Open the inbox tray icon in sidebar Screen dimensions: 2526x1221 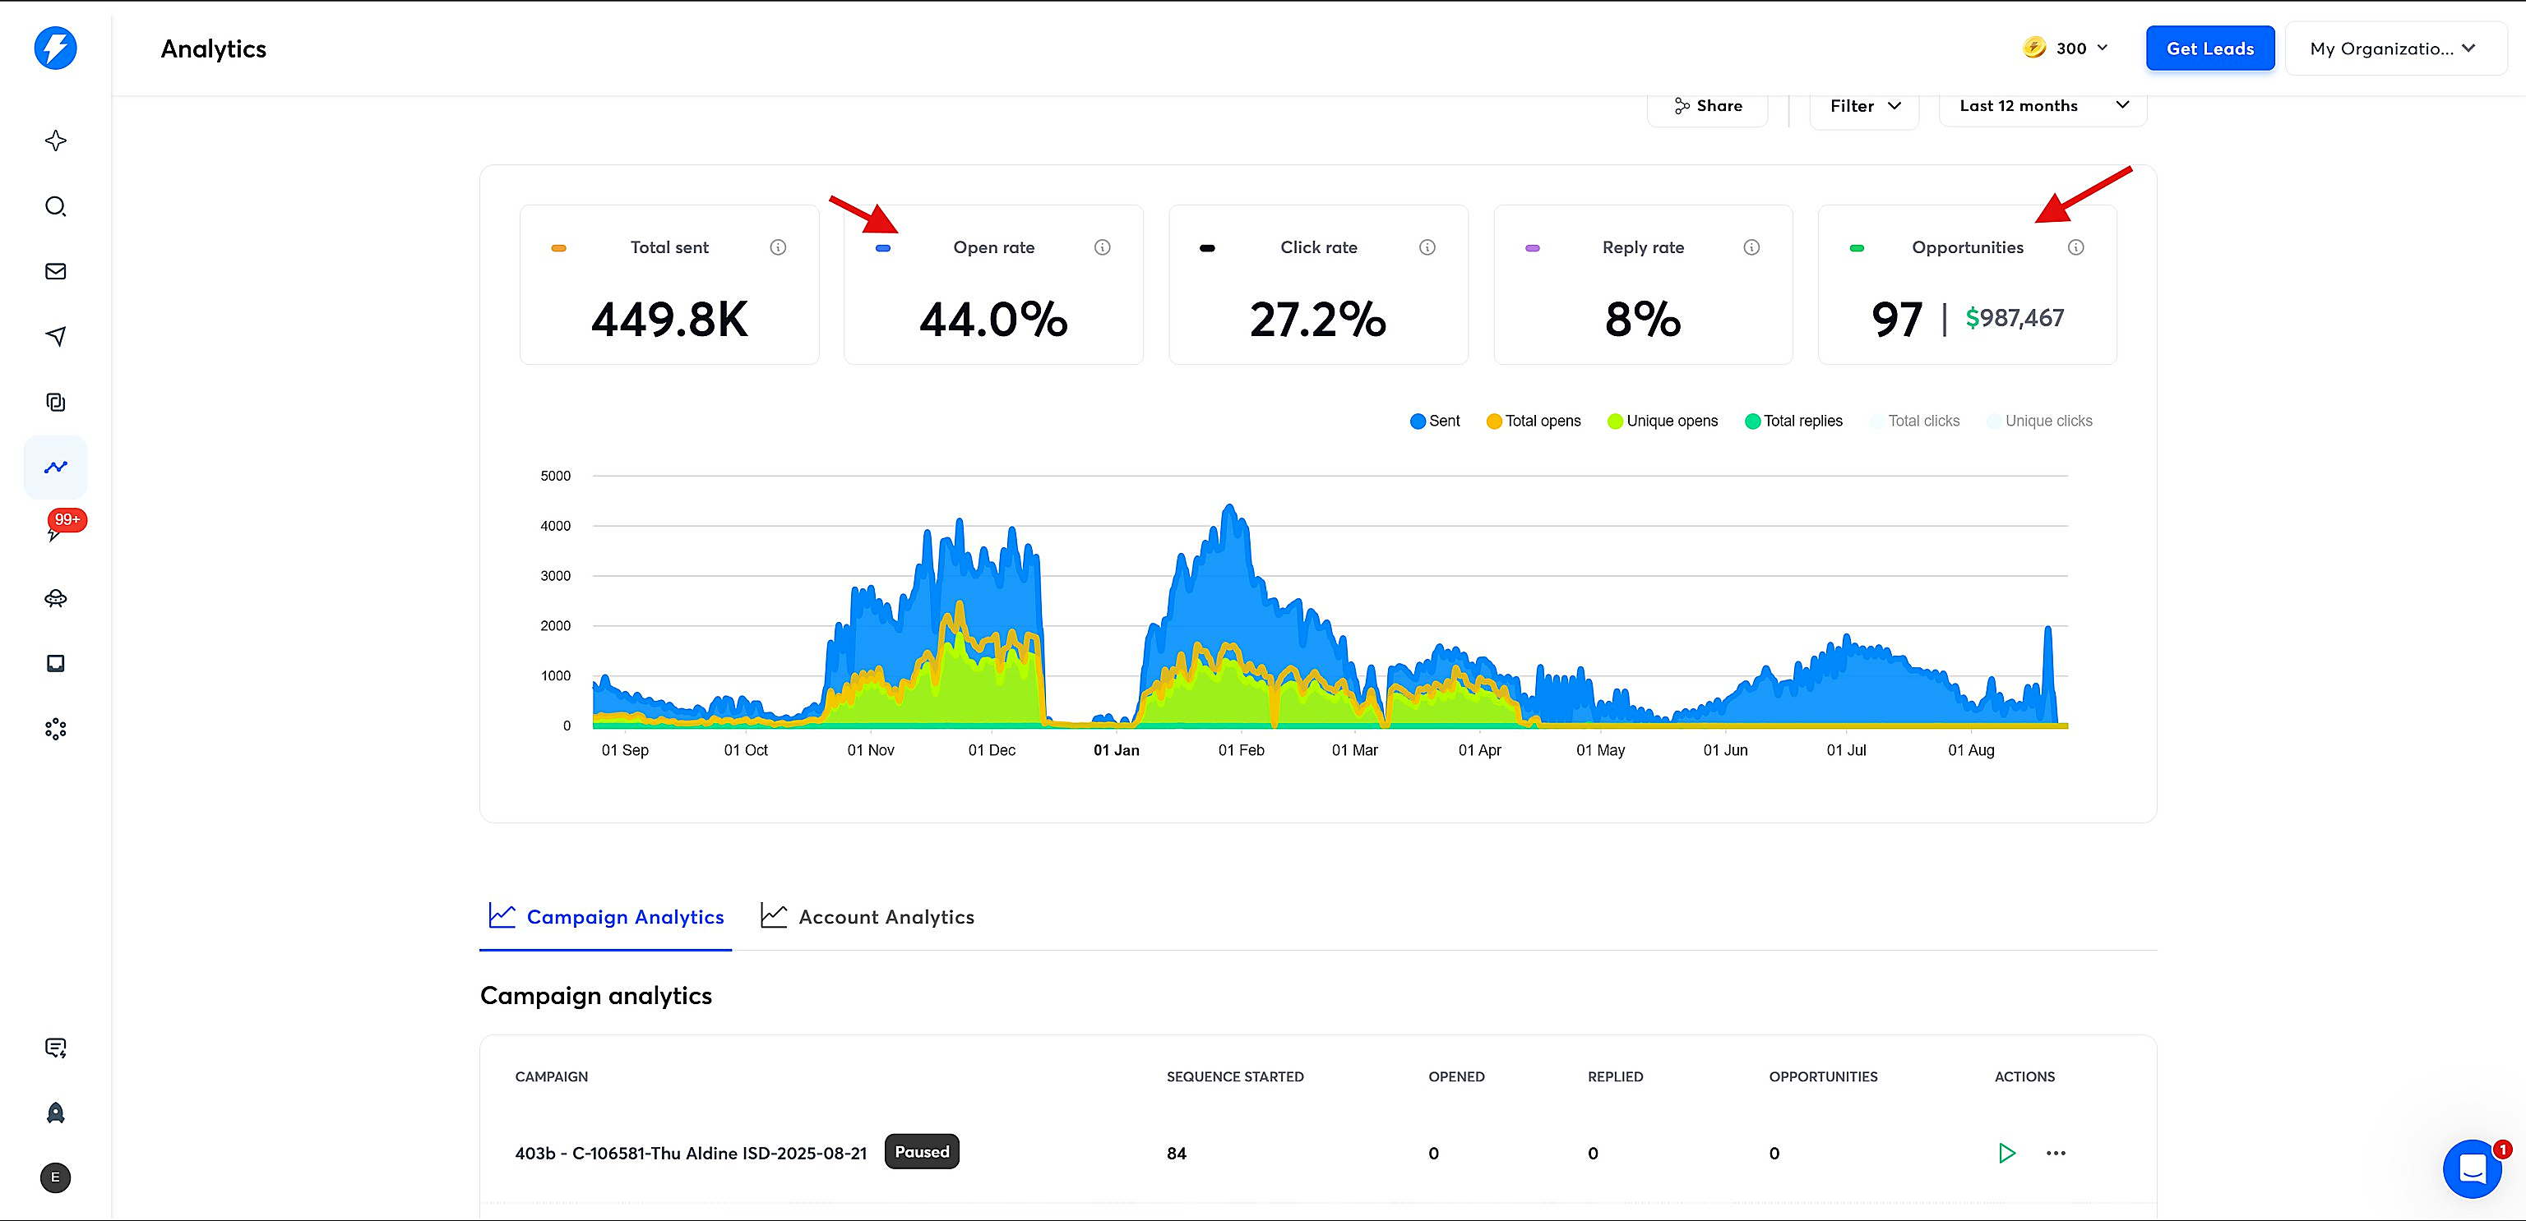tap(56, 663)
